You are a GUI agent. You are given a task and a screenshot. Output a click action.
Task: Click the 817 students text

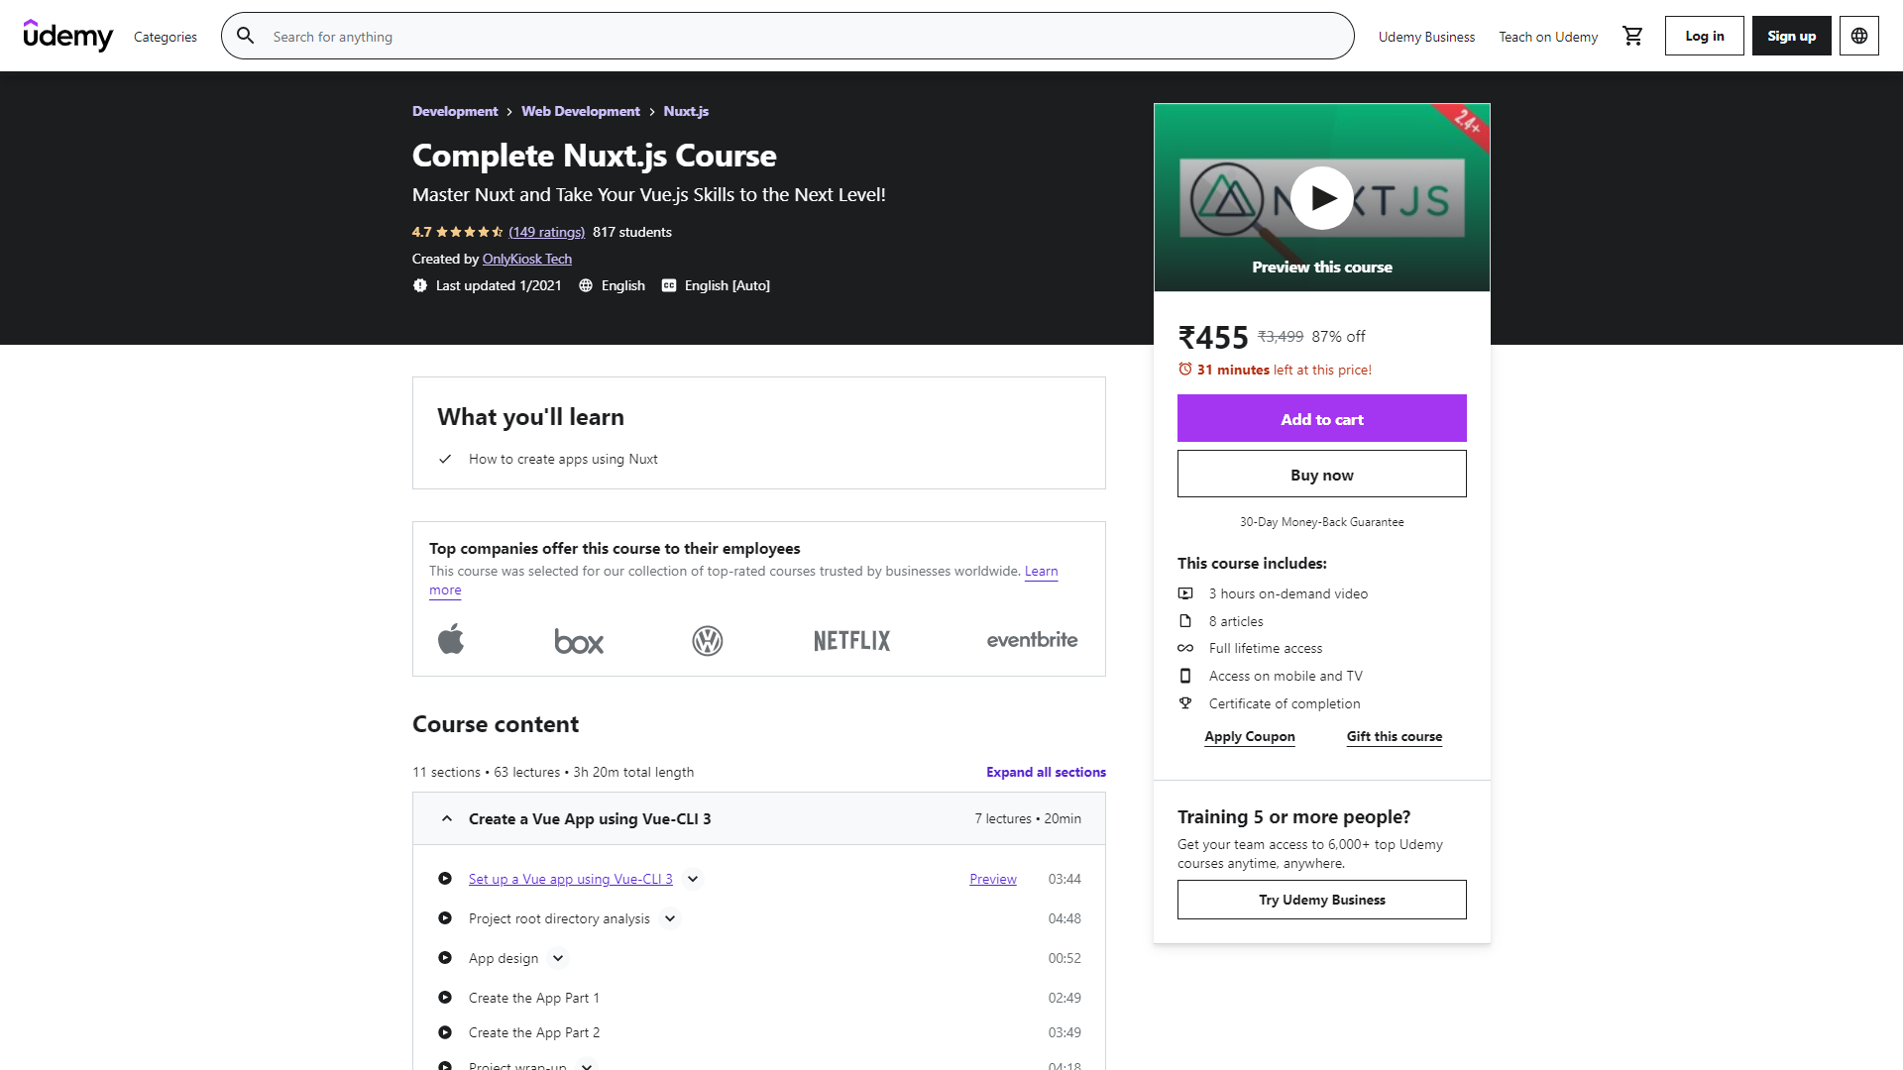click(x=632, y=232)
